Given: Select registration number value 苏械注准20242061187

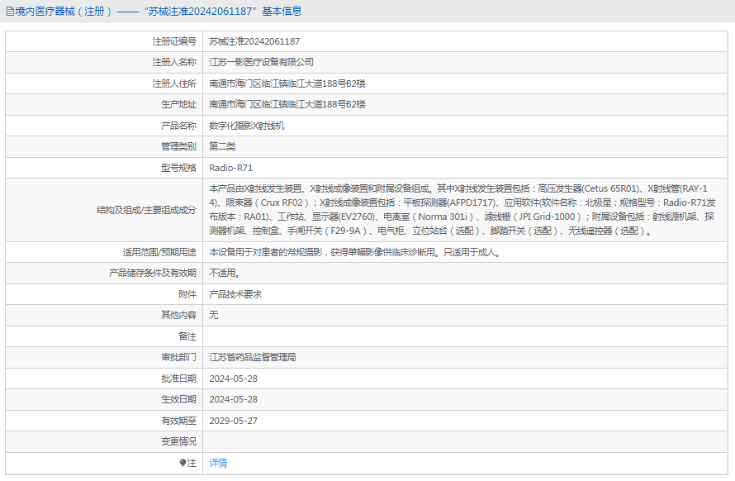Looking at the screenshot, I should coord(254,41).
